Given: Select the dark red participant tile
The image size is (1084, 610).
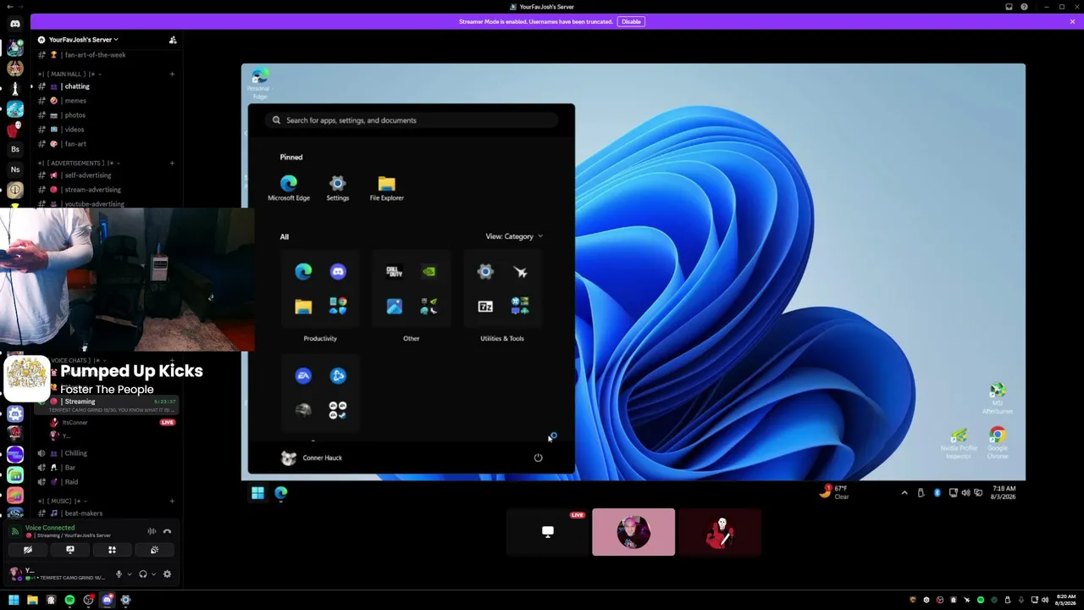Looking at the screenshot, I should tap(720, 532).
